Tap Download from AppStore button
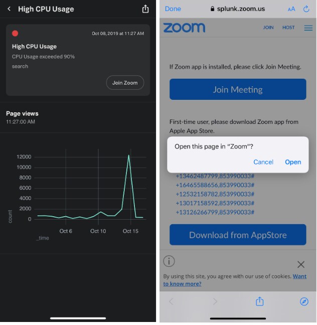Image resolution: width=317 pixels, height=325 pixels. click(x=238, y=235)
